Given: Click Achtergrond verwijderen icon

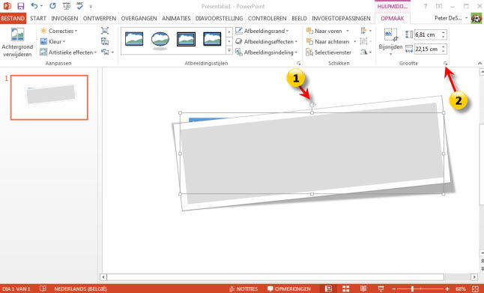Looking at the screenshot, I should (x=17, y=34).
